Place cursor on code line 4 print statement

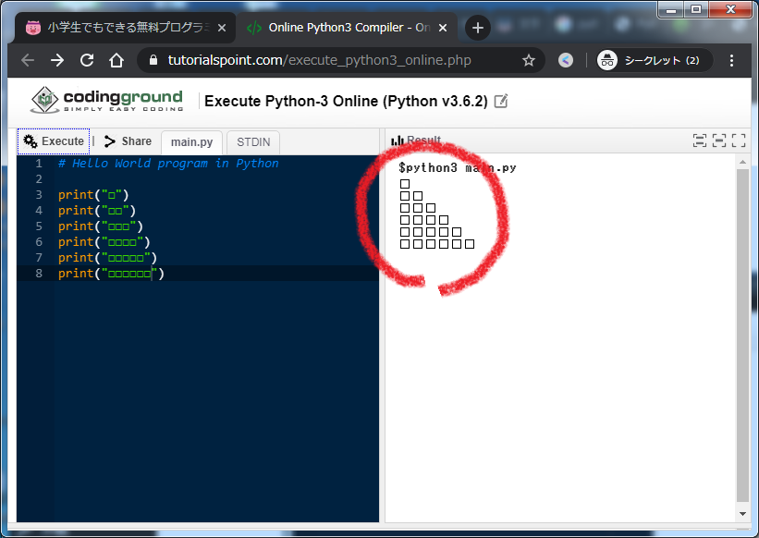point(97,211)
